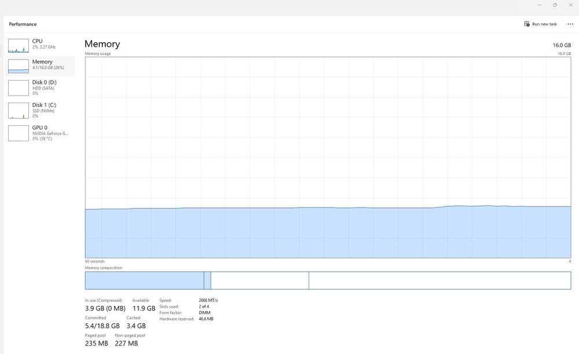Click the "In use (Compressed)" label

pyautogui.click(x=104, y=301)
